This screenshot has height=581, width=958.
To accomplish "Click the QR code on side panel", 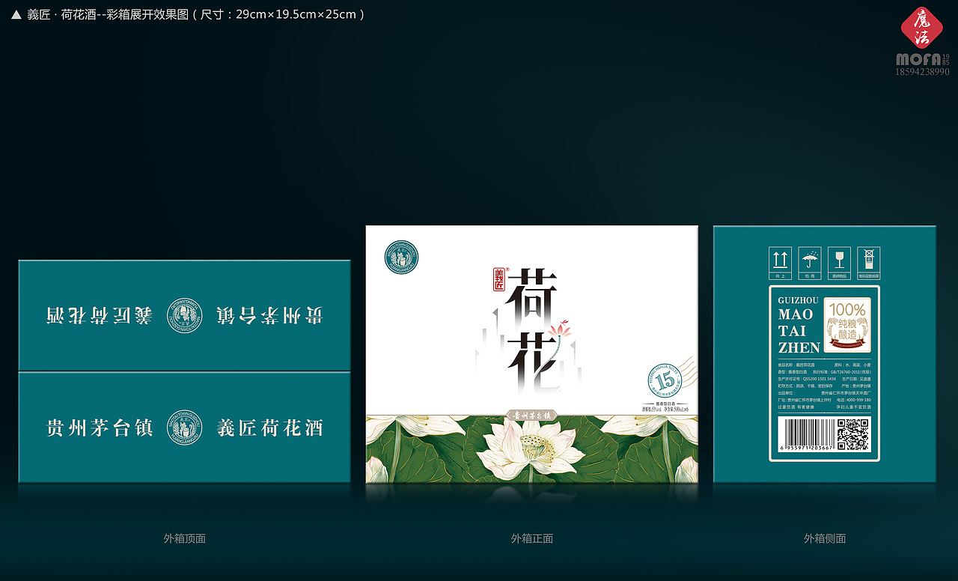I will pos(853,435).
